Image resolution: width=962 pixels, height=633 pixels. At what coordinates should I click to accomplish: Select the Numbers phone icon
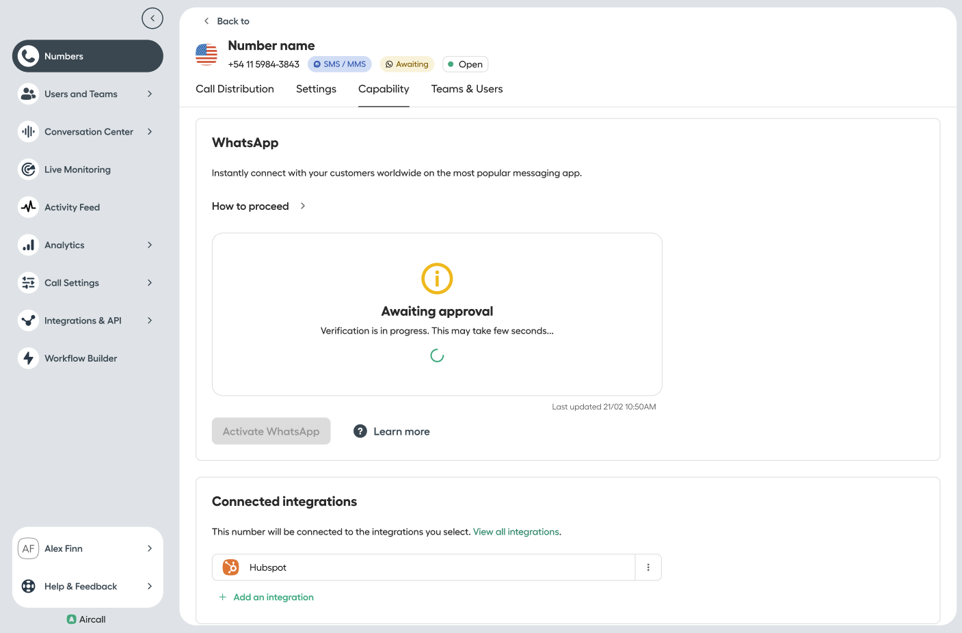(28, 56)
